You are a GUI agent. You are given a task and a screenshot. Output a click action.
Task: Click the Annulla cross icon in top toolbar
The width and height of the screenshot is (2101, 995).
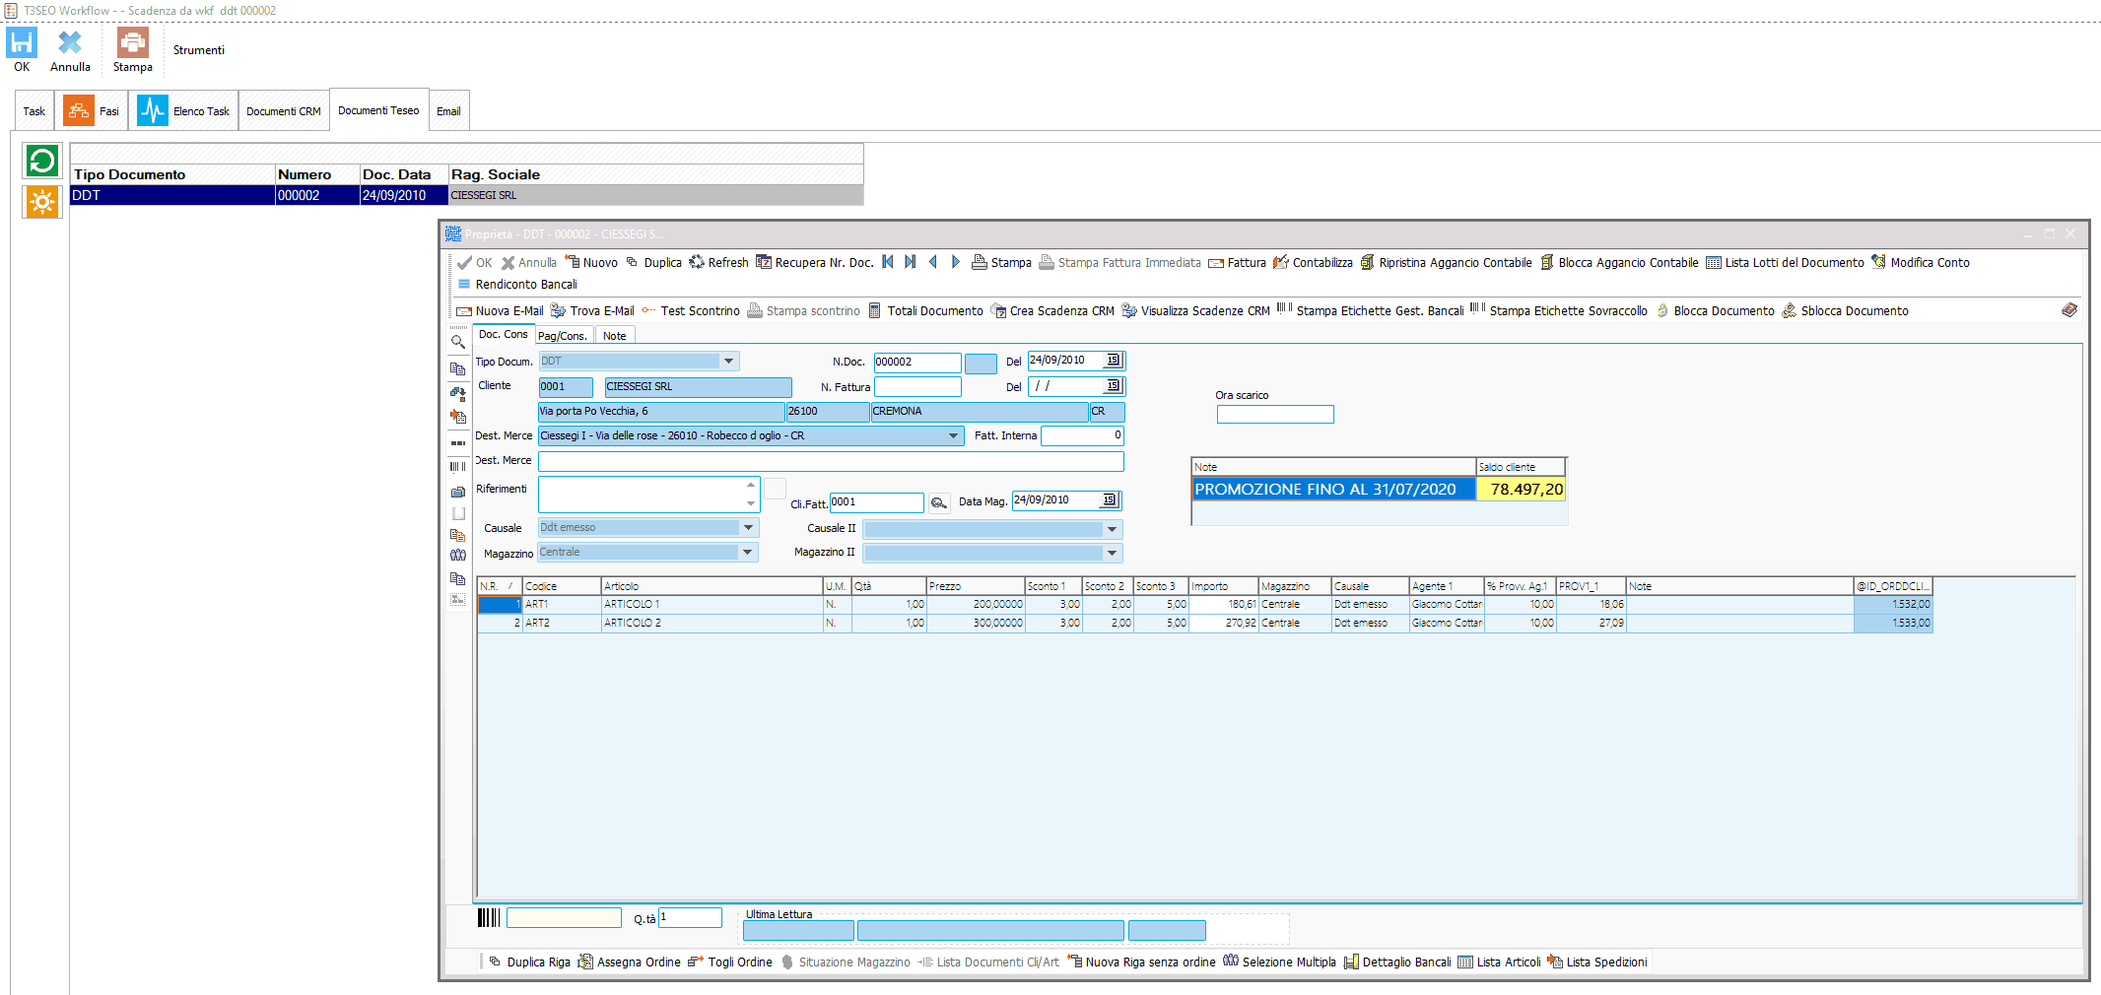point(70,42)
